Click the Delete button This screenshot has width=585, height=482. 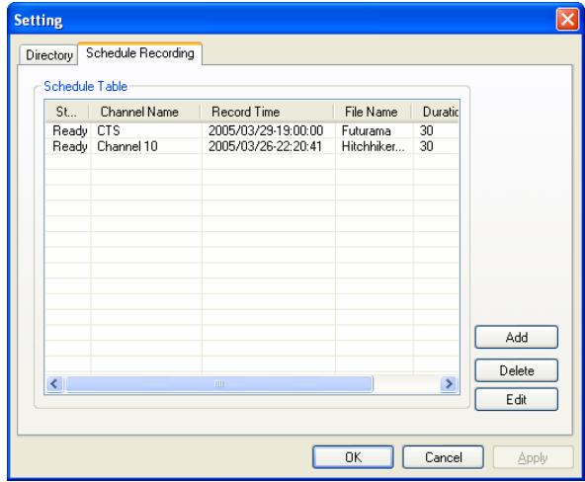(517, 370)
